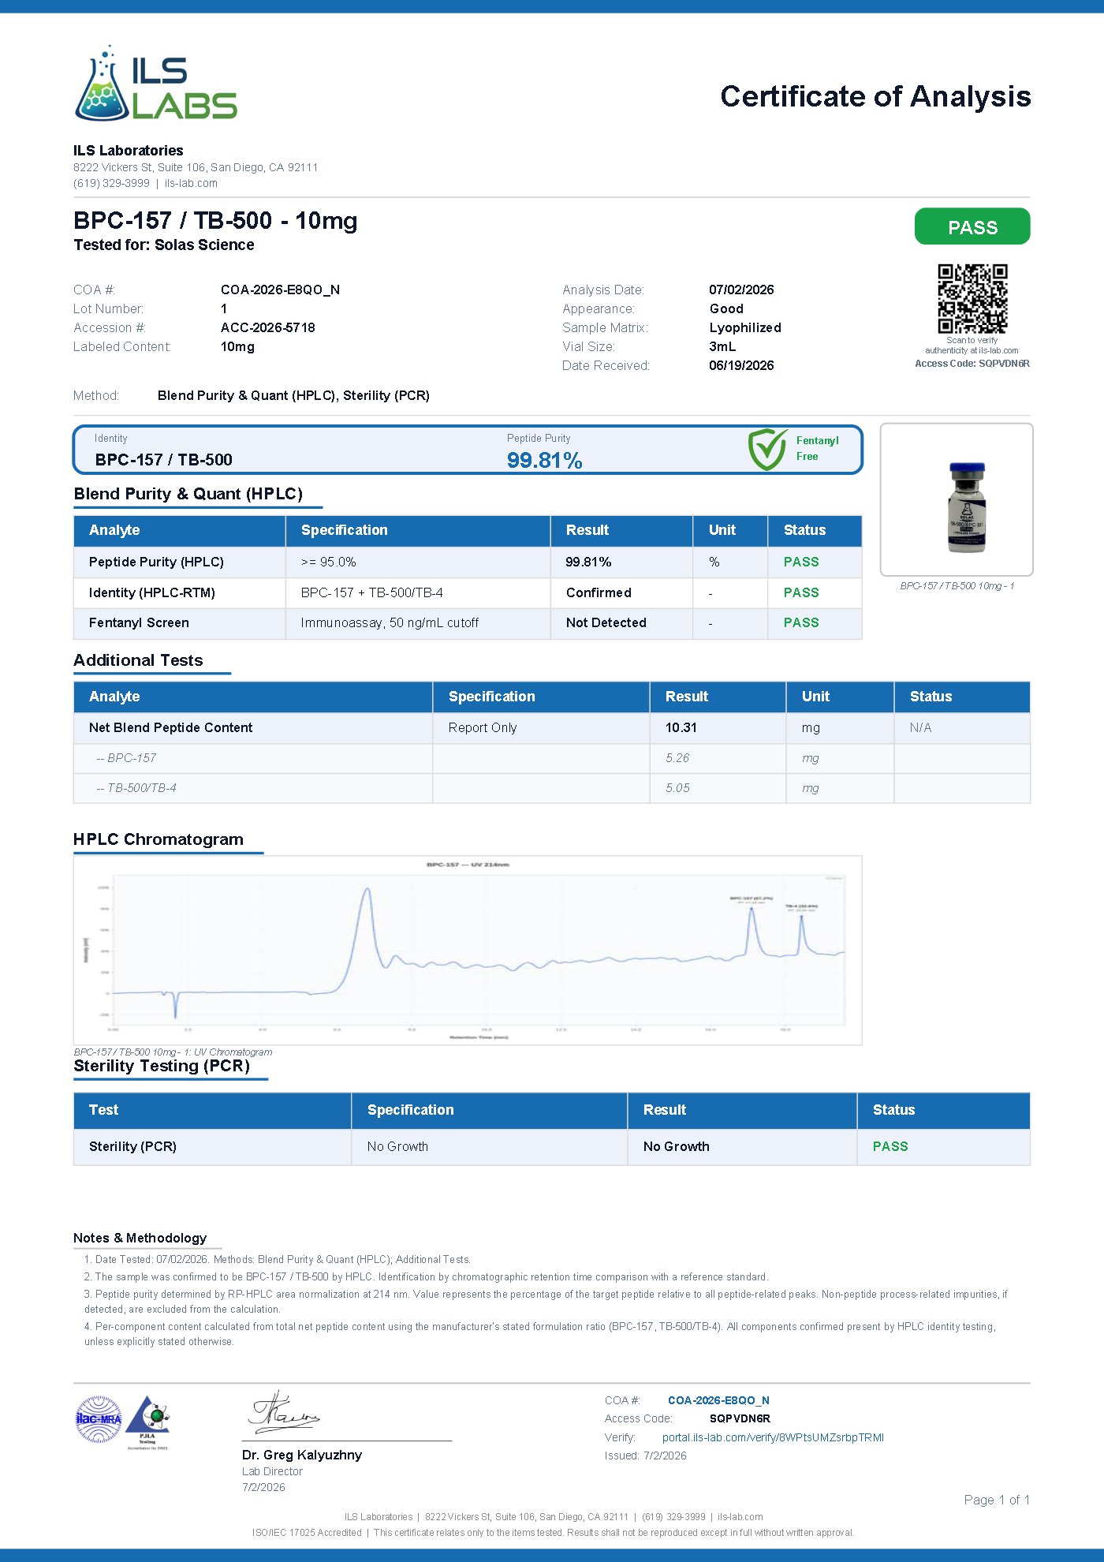The width and height of the screenshot is (1104, 1562).
Task: Click the QR code to verify authenticity
Action: 972,299
